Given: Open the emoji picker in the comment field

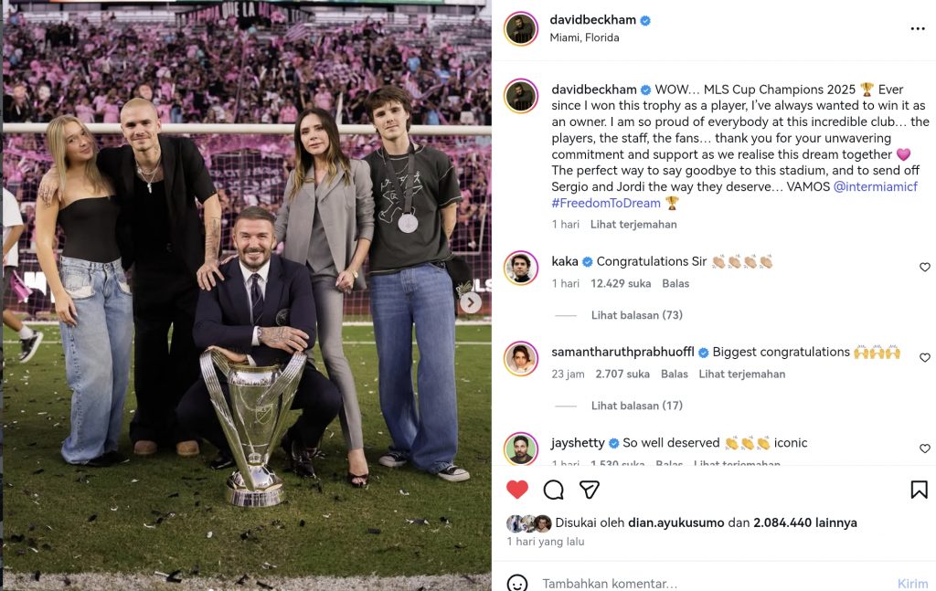Looking at the screenshot, I should [x=516, y=582].
